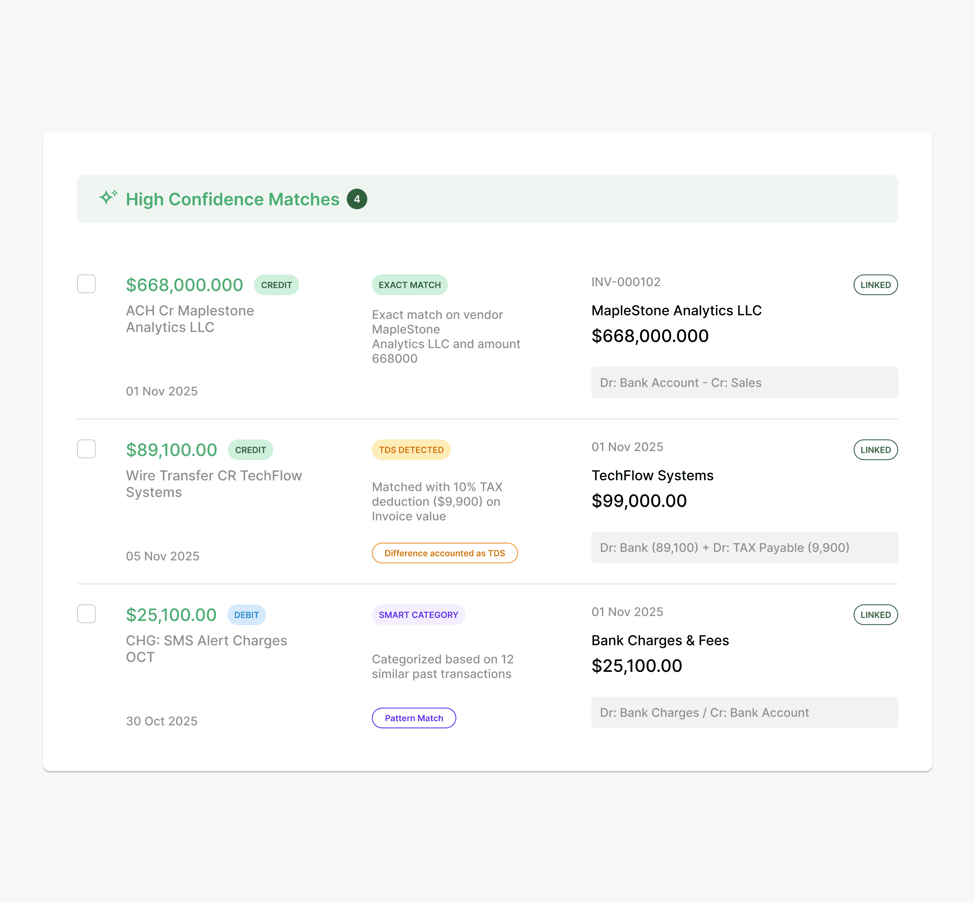Click the matches count badge showing 4
The width and height of the screenshot is (975, 903).
coord(357,199)
